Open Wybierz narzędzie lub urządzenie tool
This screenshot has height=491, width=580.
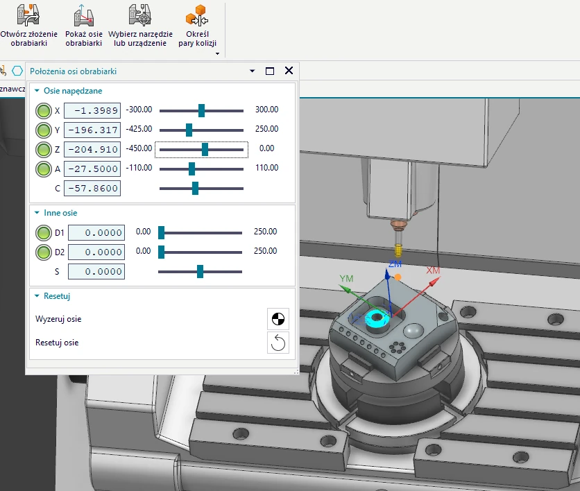tap(141, 15)
